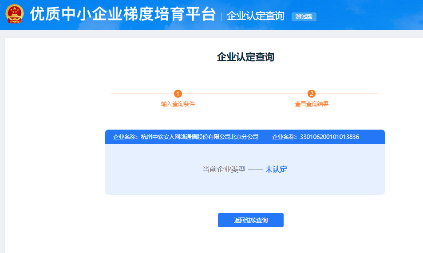Select the 查看查询结果 step label
The image size is (423, 253).
click(312, 104)
